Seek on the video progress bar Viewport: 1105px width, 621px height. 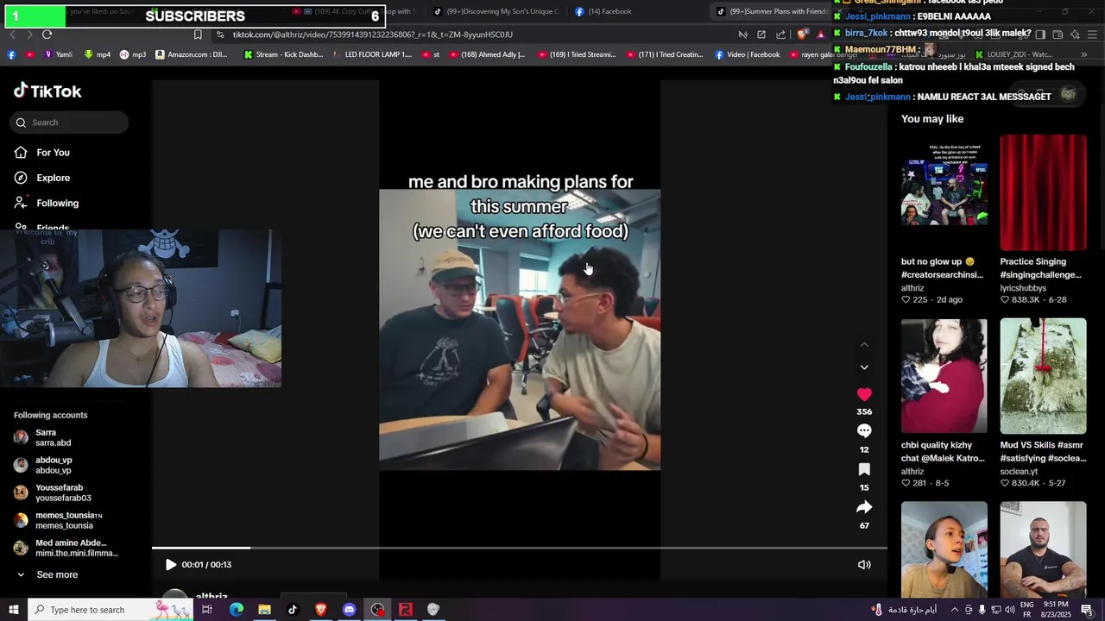coord(520,548)
